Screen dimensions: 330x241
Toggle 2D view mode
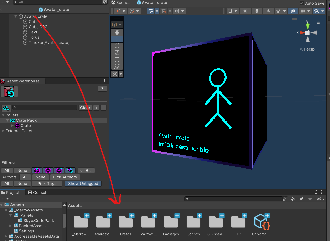(245, 11)
